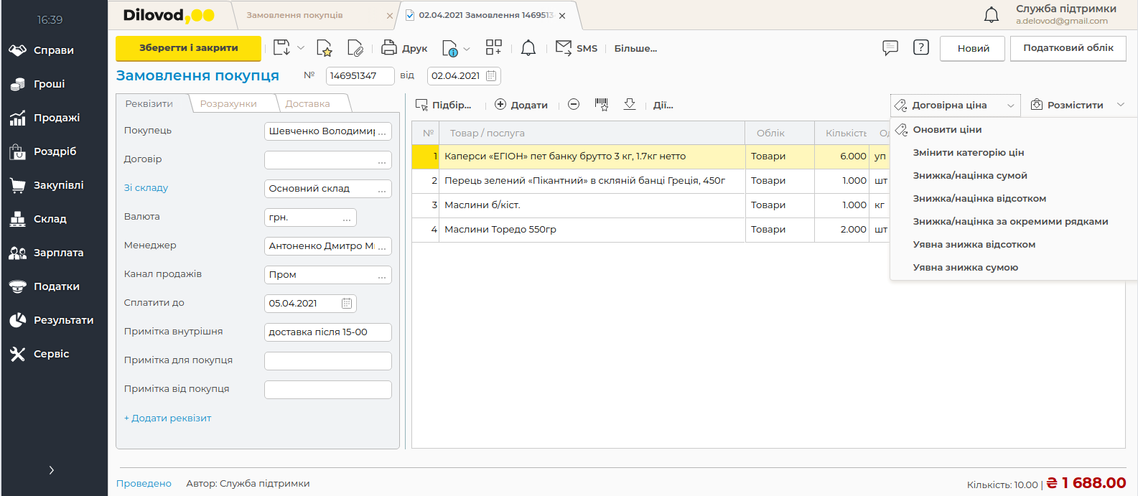Switch to the Доставка tab

[x=308, y=104]
